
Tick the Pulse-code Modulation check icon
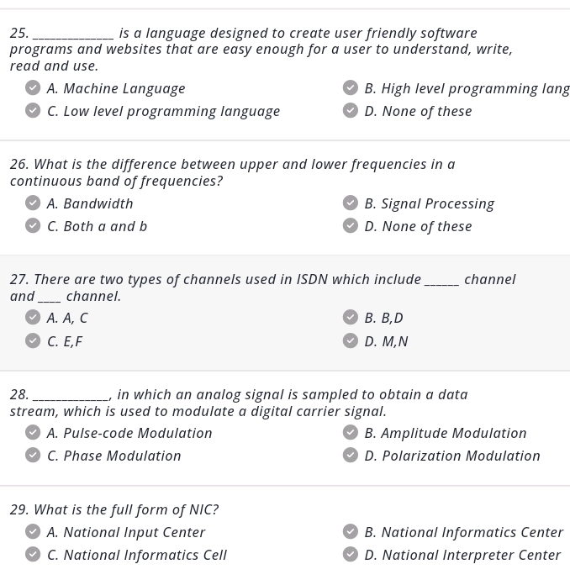coord(33,433)
